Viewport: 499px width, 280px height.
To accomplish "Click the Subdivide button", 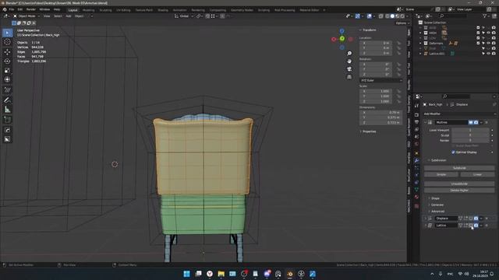I will [459, 168].
